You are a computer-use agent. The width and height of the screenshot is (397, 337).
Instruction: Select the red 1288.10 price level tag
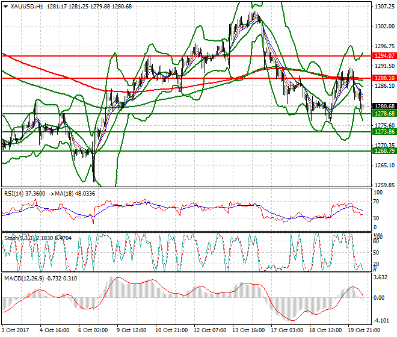point(380,78)
